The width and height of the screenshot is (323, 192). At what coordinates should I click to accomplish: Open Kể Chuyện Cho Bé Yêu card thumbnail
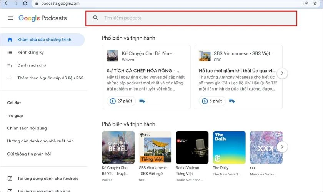tap(112, 56)
